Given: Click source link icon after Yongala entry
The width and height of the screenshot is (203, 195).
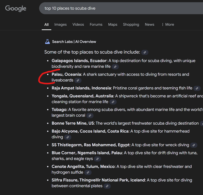Looking at the screenshot, I should point(113,102).
